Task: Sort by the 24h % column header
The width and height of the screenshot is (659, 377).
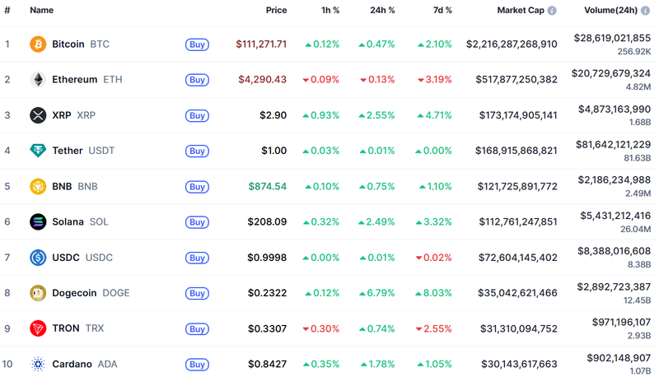Action: [x=381, y=11]
